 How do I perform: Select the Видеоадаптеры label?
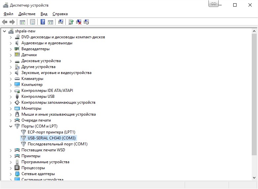coord(36,49)
